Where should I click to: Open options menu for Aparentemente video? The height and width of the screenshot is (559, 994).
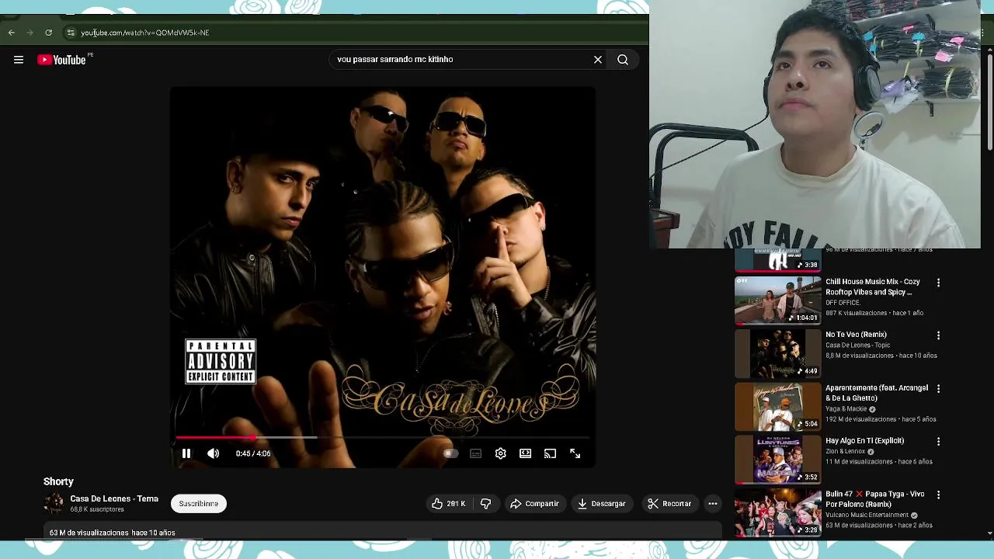(938, 388)
